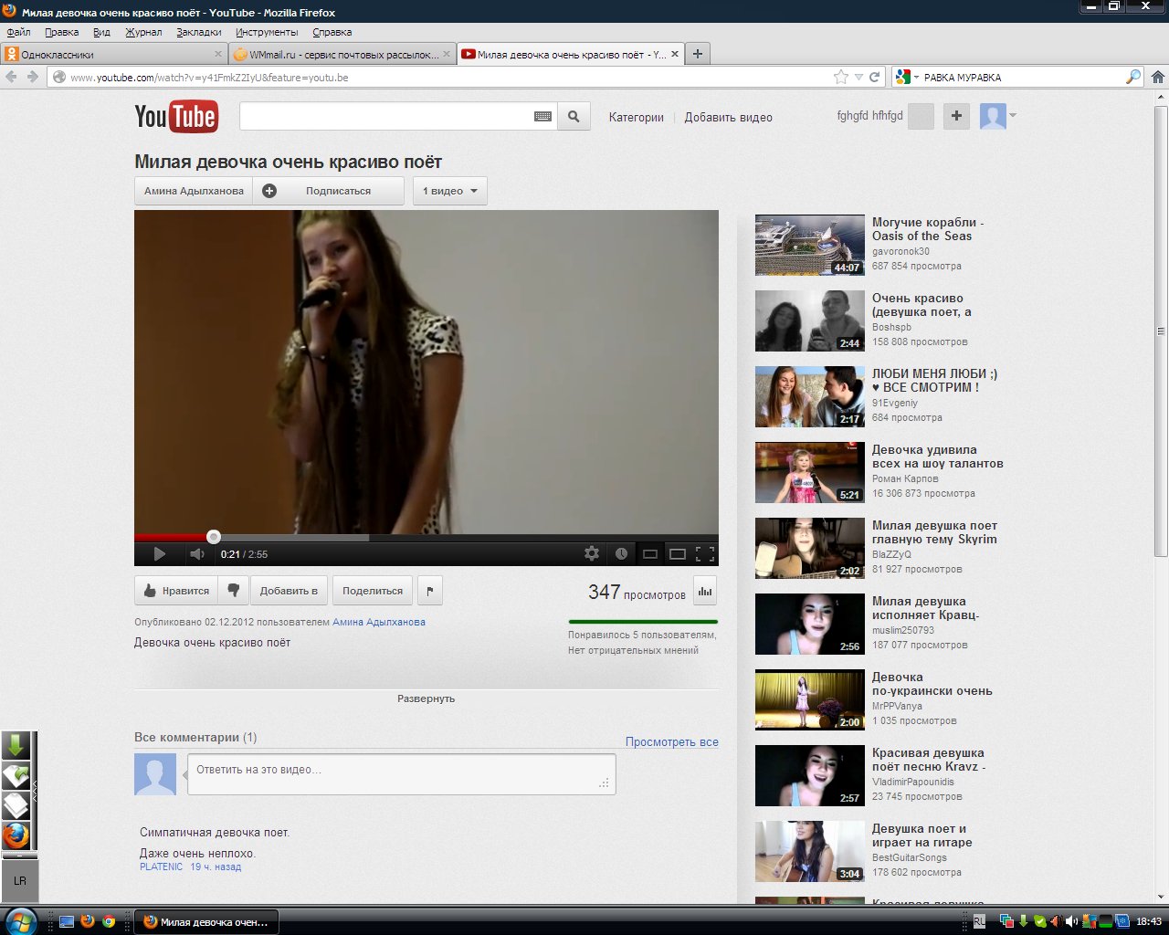Click the 'Ответить на это видео' comment box
The image size is (1169, 935).
click(x=401, y=773)
